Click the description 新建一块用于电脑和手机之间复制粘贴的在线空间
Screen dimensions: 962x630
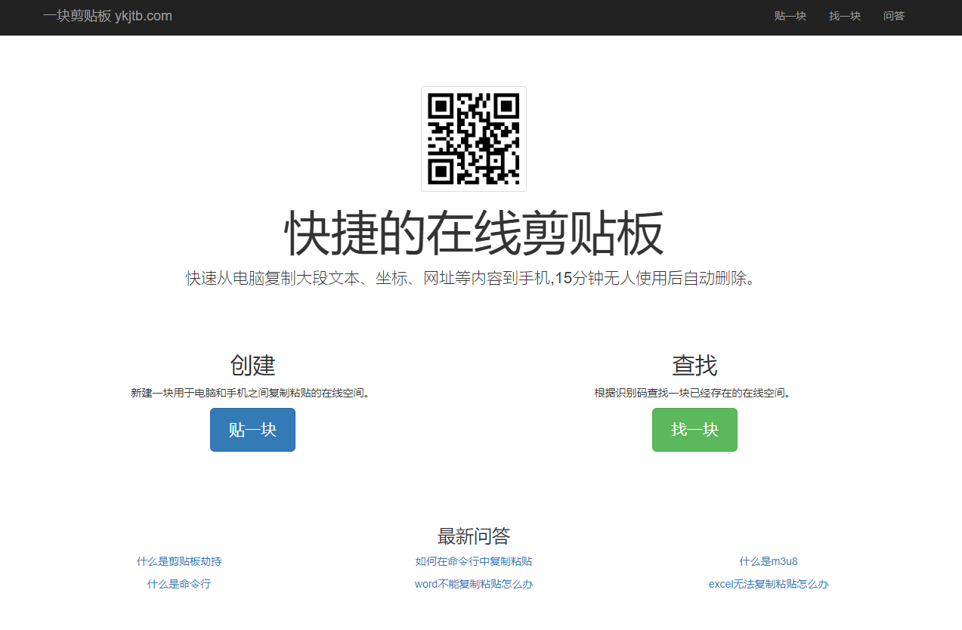pyautogui.click(x=252, y=393)
